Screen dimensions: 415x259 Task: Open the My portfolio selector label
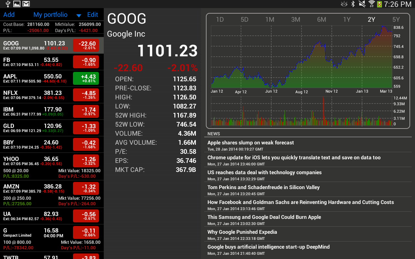51,15
